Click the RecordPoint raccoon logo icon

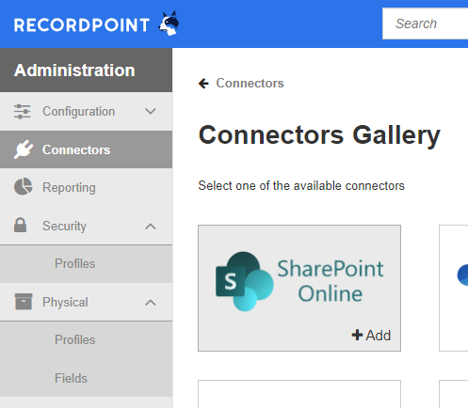point(169,24)
